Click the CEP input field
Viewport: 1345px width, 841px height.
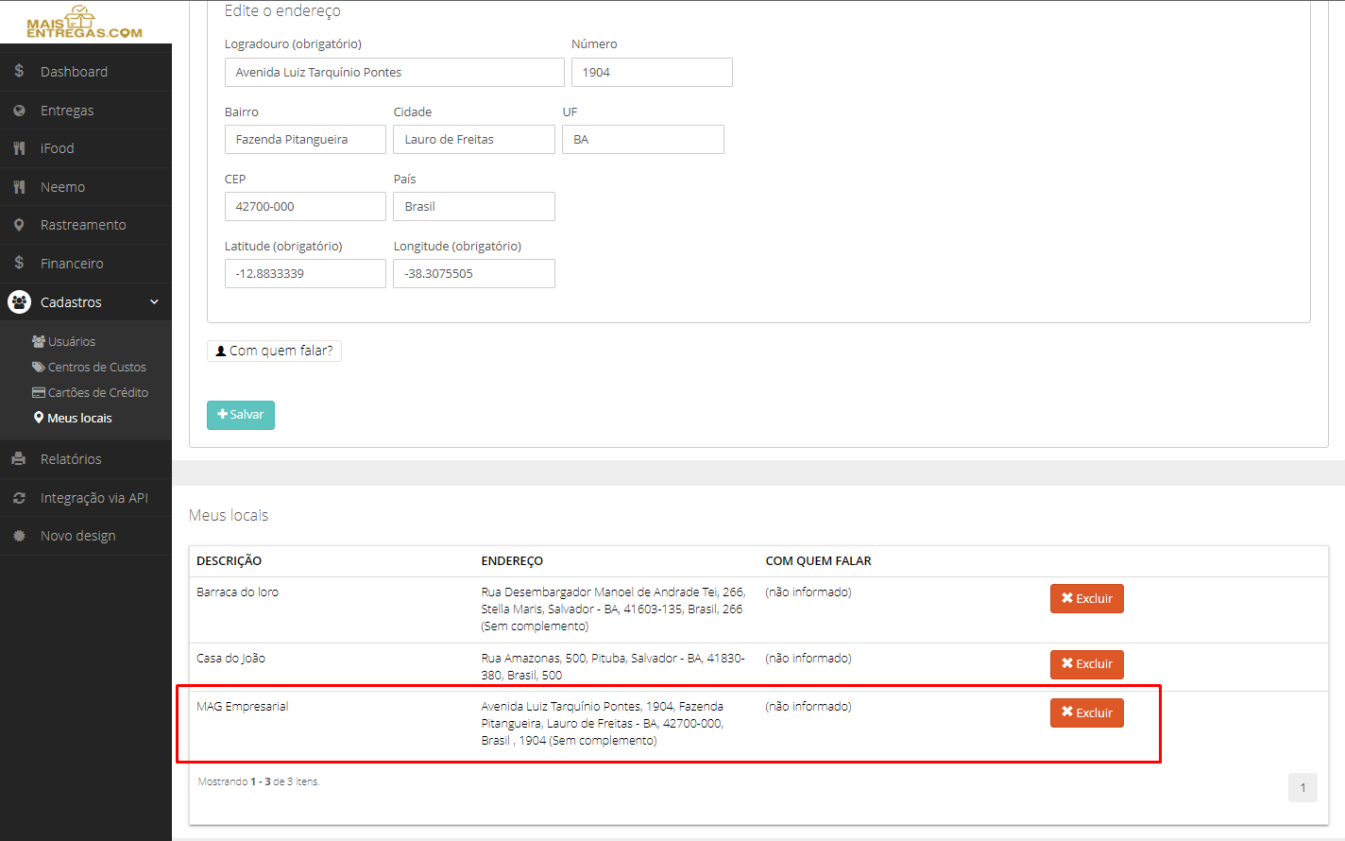point(305,207)
